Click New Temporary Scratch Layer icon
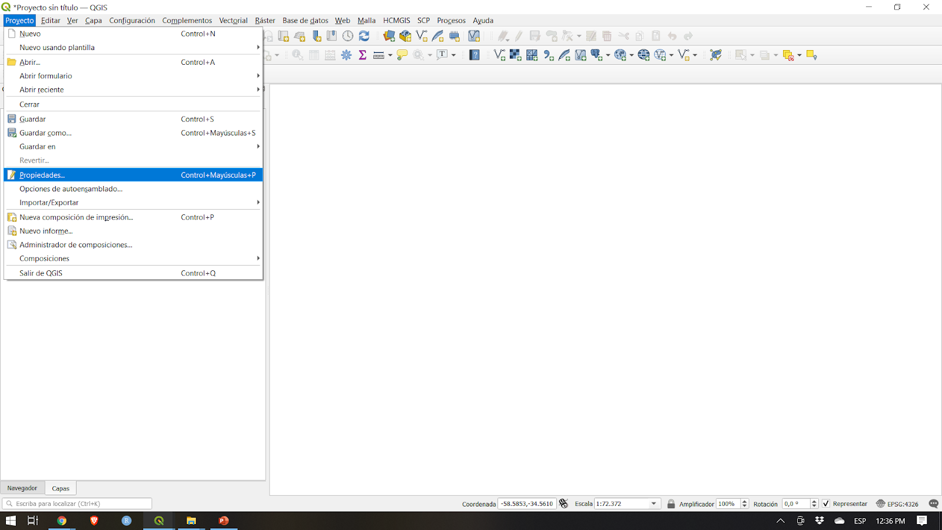 (x=454, y=36)
